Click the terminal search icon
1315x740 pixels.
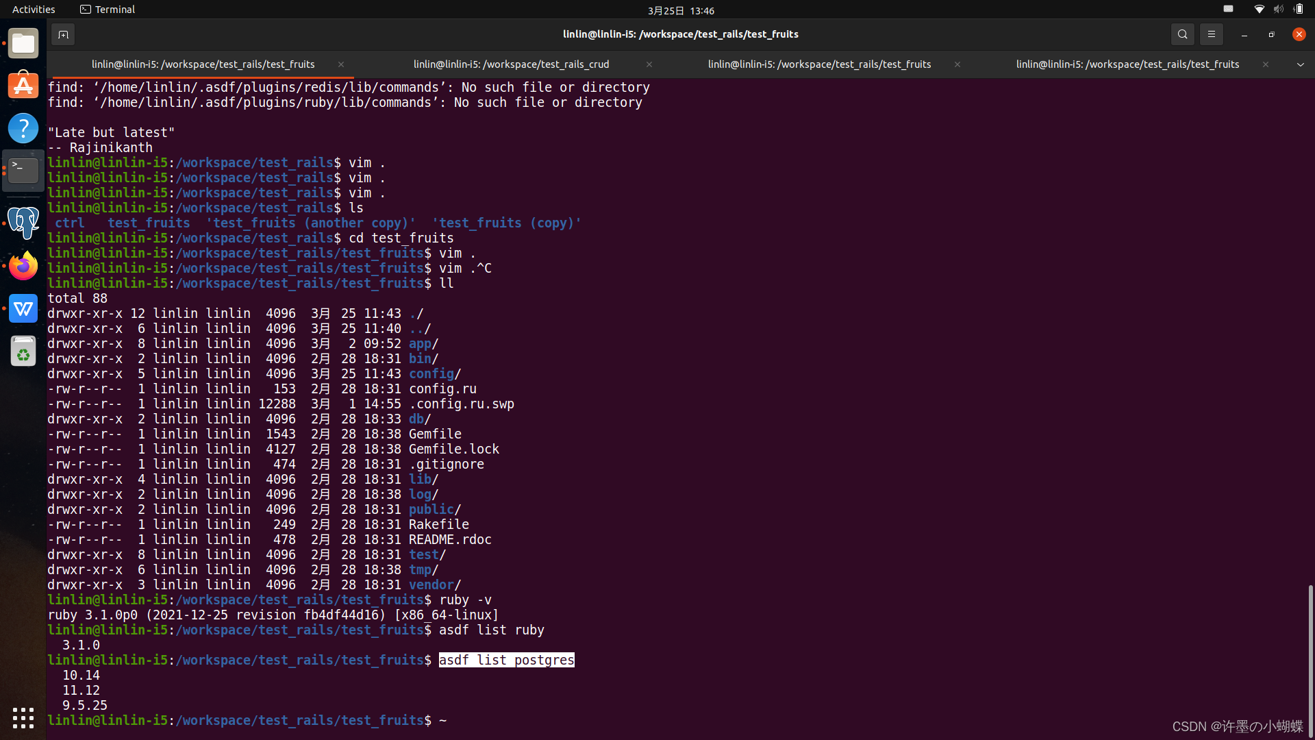click(x=1182, y=34)
